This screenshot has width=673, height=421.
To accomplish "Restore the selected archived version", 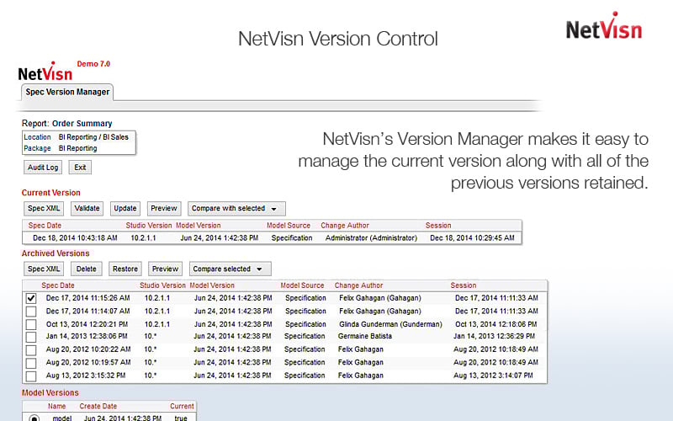I will coord(125,269).
